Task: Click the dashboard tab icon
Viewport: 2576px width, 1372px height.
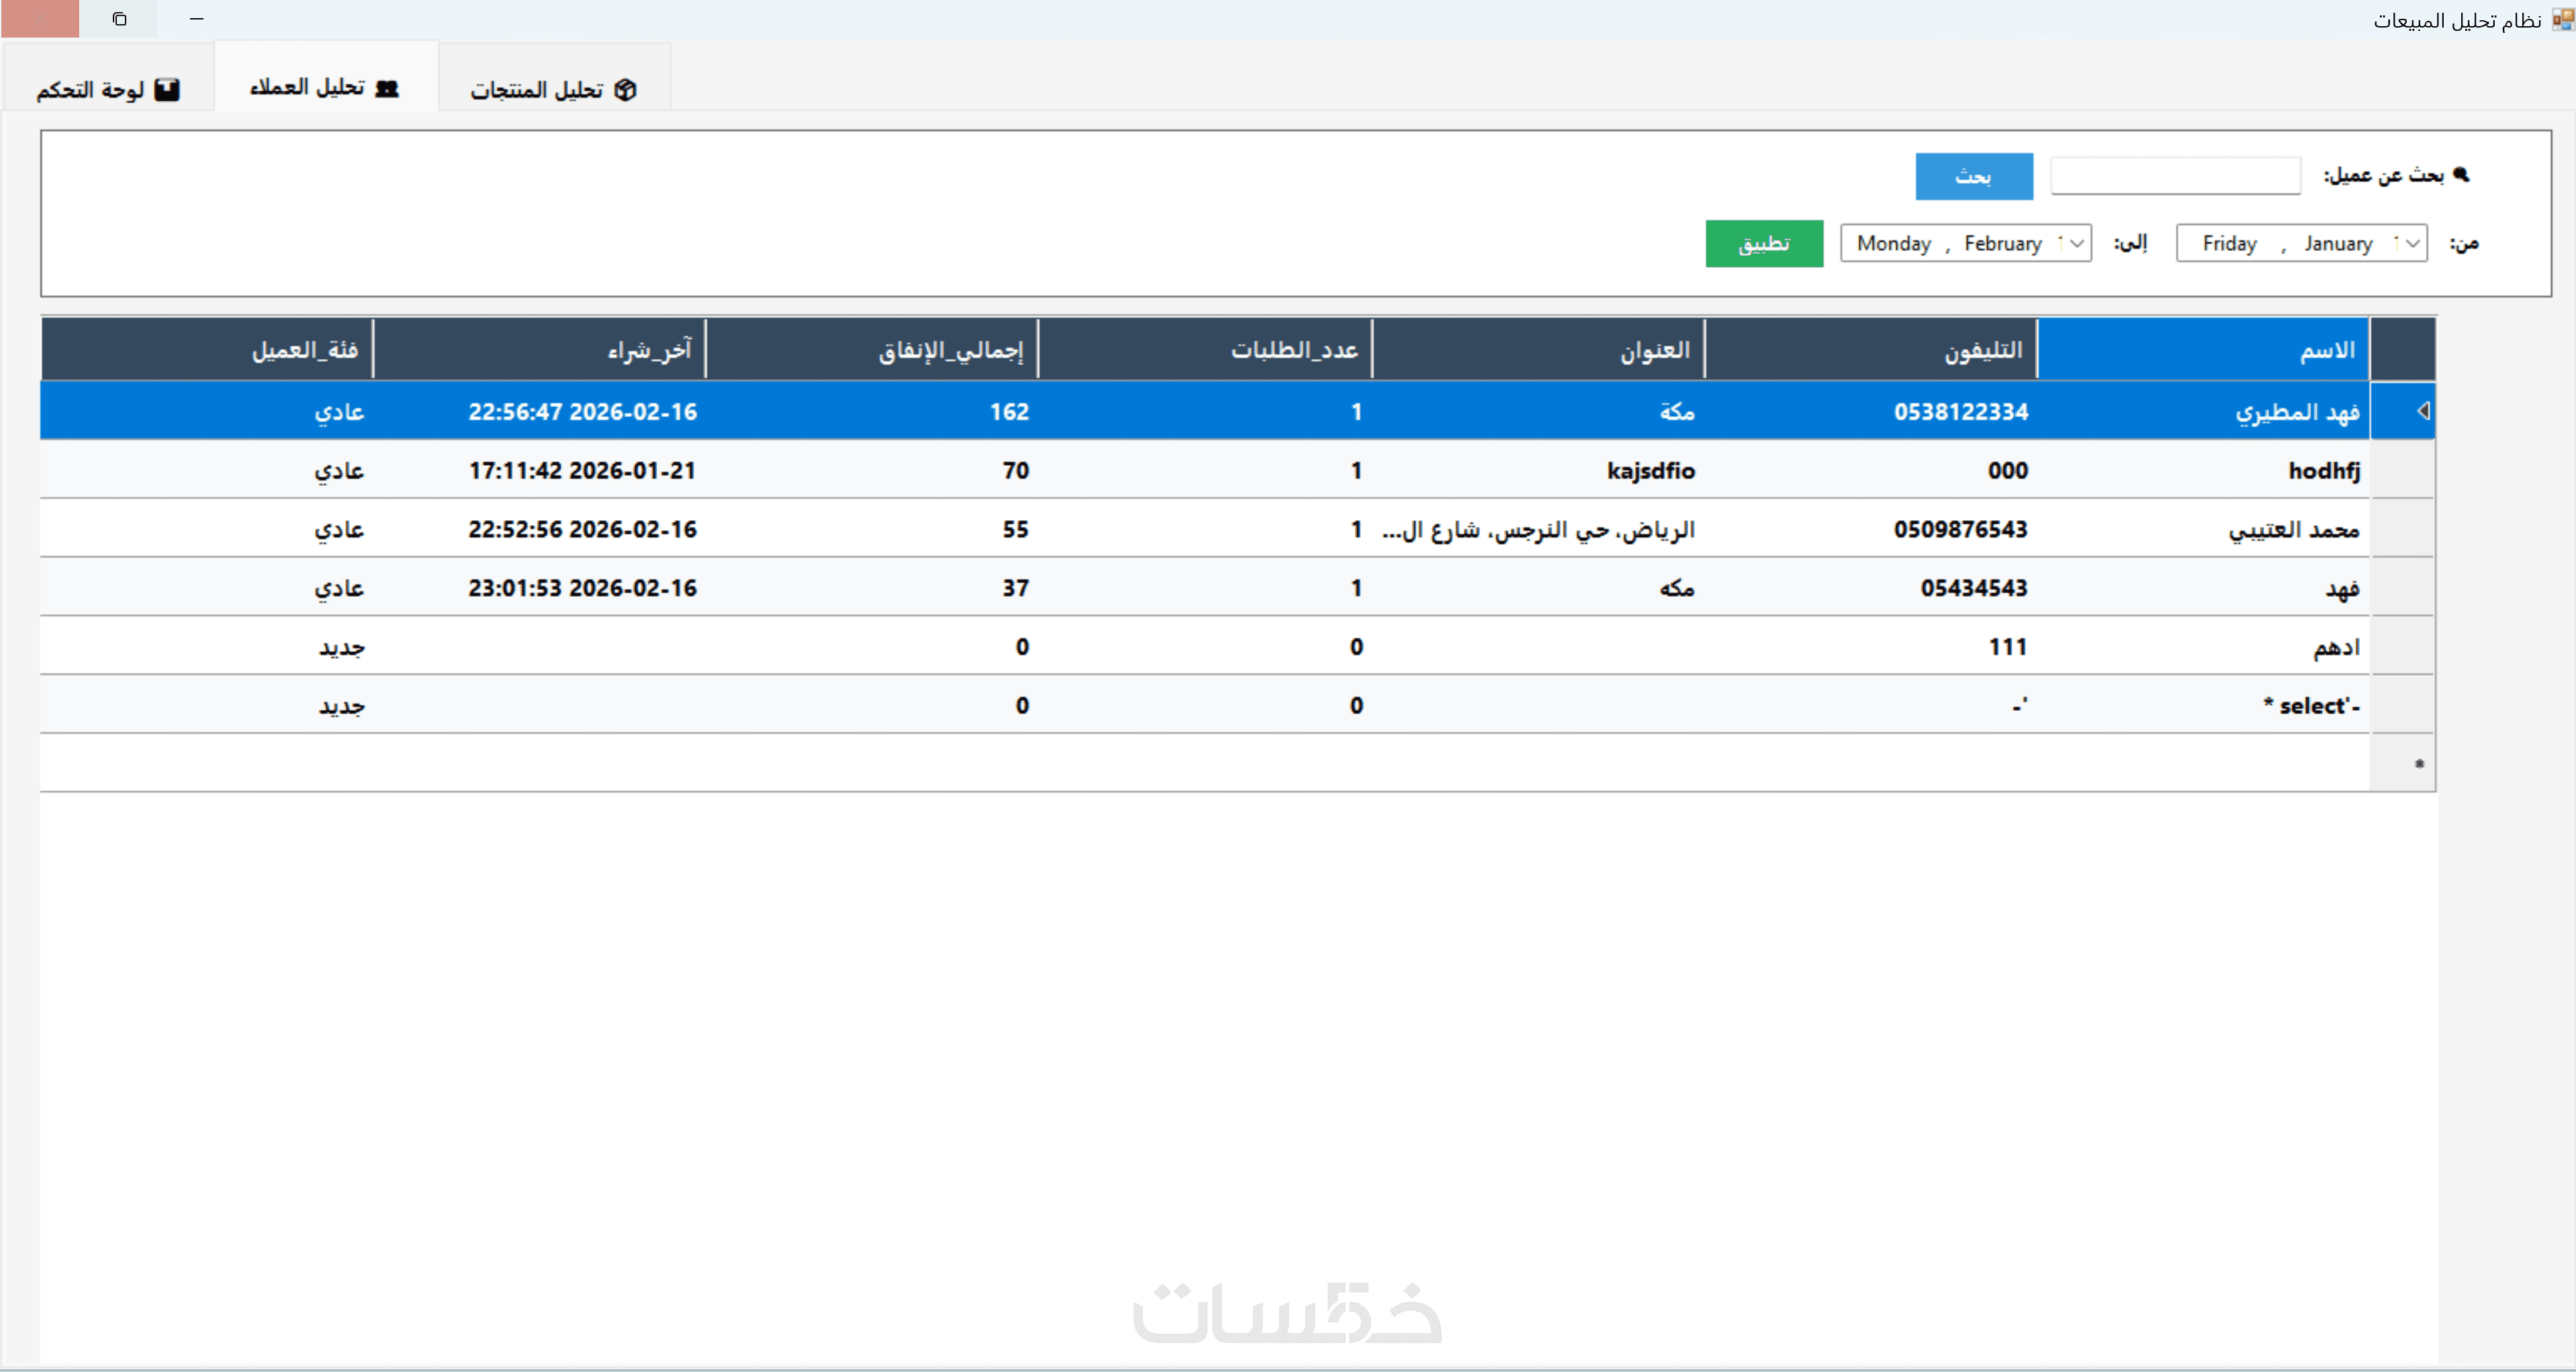Action: (x=167, y=90)
